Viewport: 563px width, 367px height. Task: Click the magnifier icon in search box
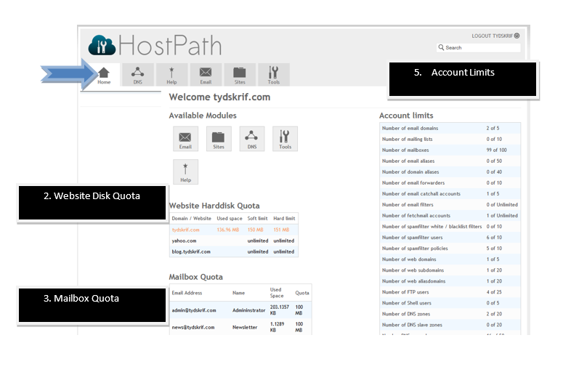441,47
